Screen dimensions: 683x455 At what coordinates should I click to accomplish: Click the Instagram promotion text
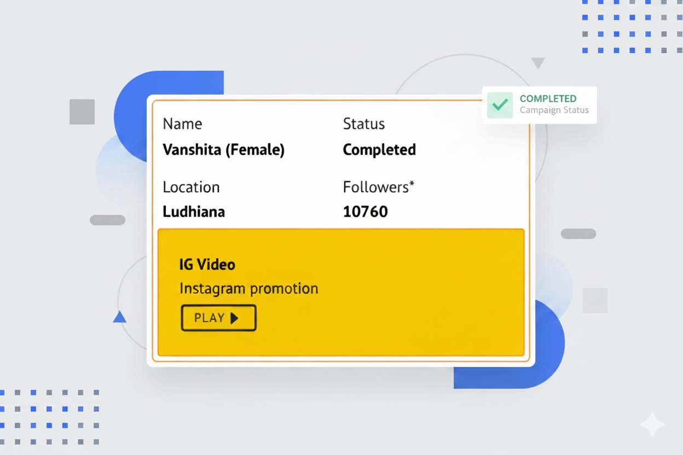pyautogui.click(x=248, y=288)
